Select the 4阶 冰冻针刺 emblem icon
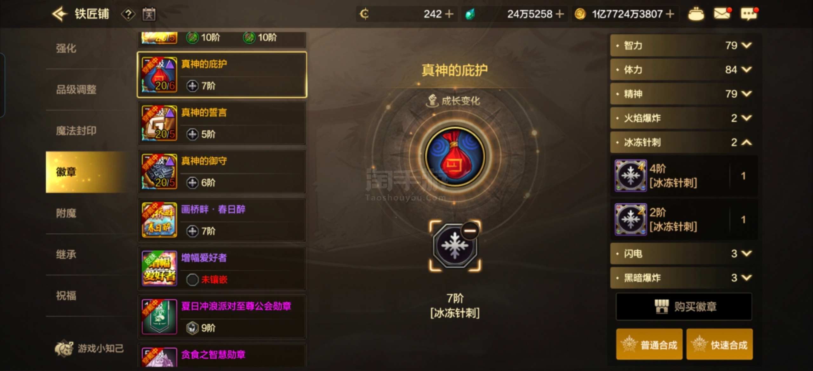 coord(630,175)
